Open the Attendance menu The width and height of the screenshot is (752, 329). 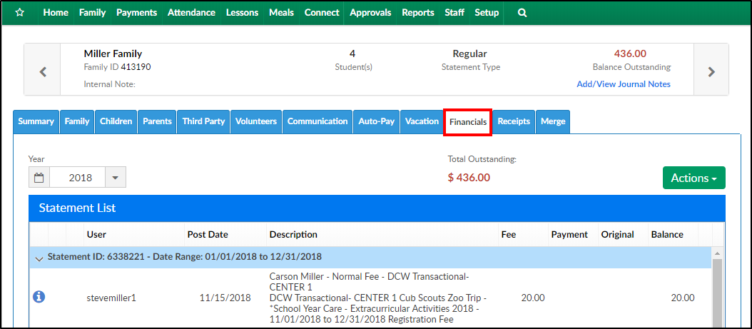(191, 13)
